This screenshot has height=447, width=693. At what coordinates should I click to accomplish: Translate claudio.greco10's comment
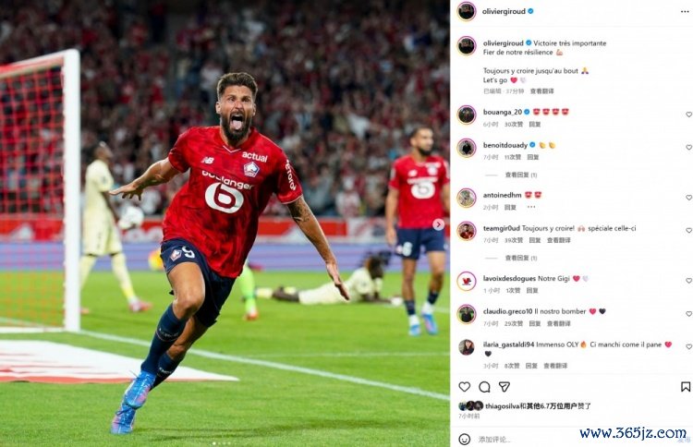559,323
